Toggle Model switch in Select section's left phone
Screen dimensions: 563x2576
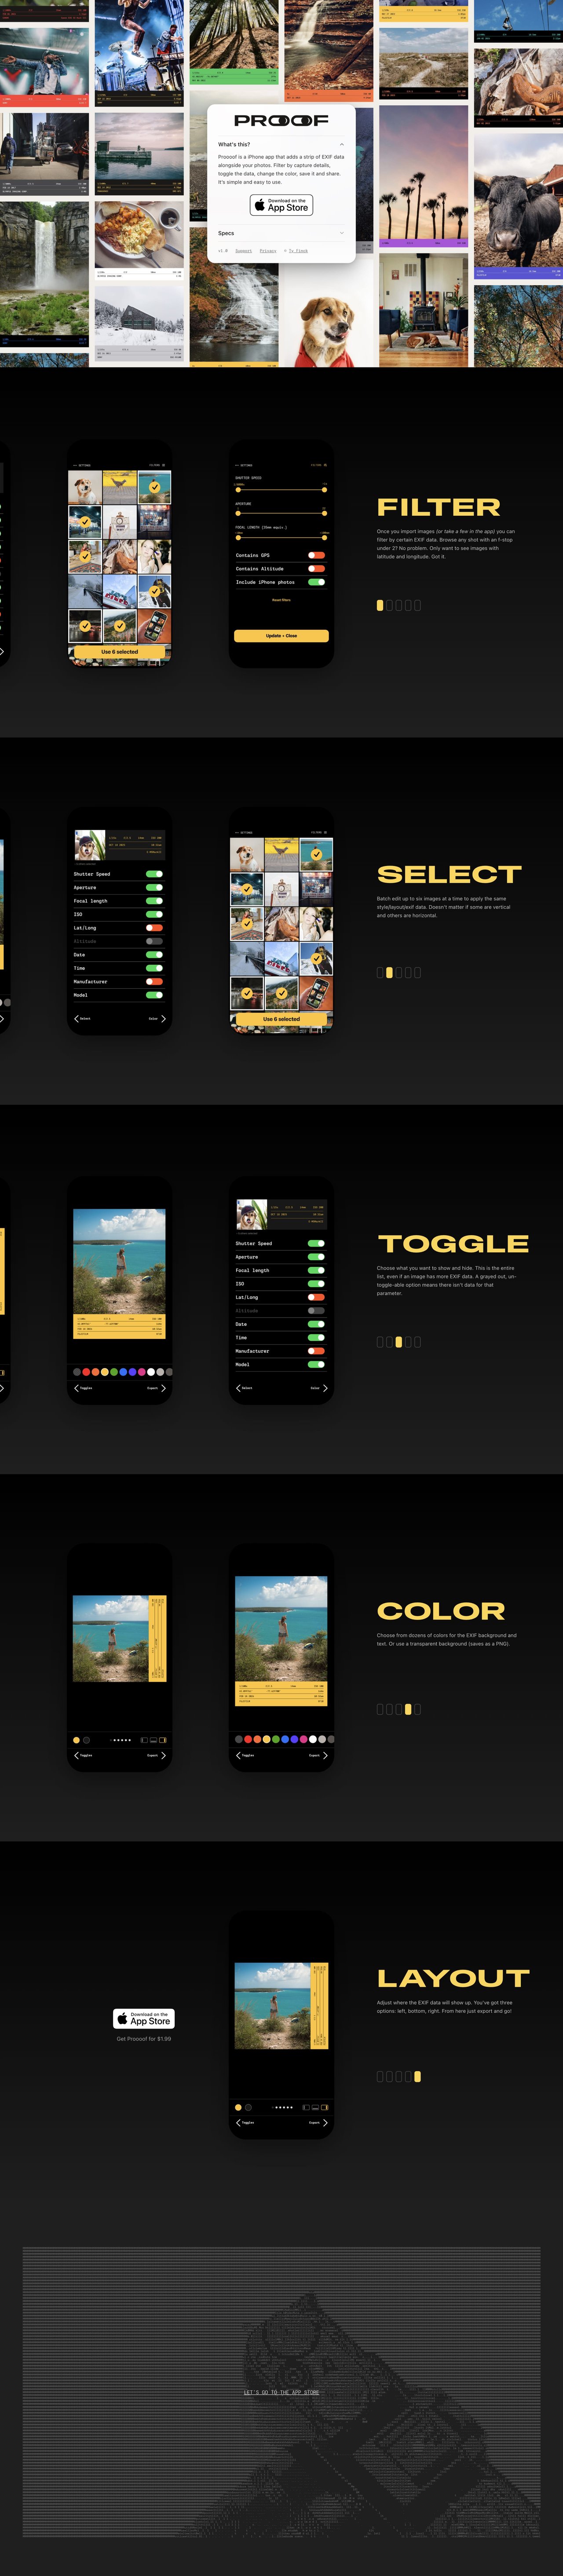pyautogui.click(x=154, y=995)
